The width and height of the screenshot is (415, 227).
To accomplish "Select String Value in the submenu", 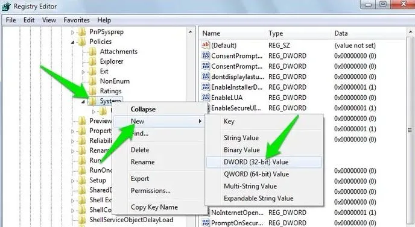I will pyautogui.click(x=264, y=138).
